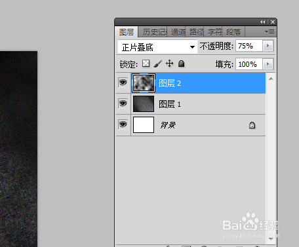Image resolution: width=299 pixels, height=247 pixels.
Task: Toggle lock transparent pixels icon
Action: (x=146, y=64)
